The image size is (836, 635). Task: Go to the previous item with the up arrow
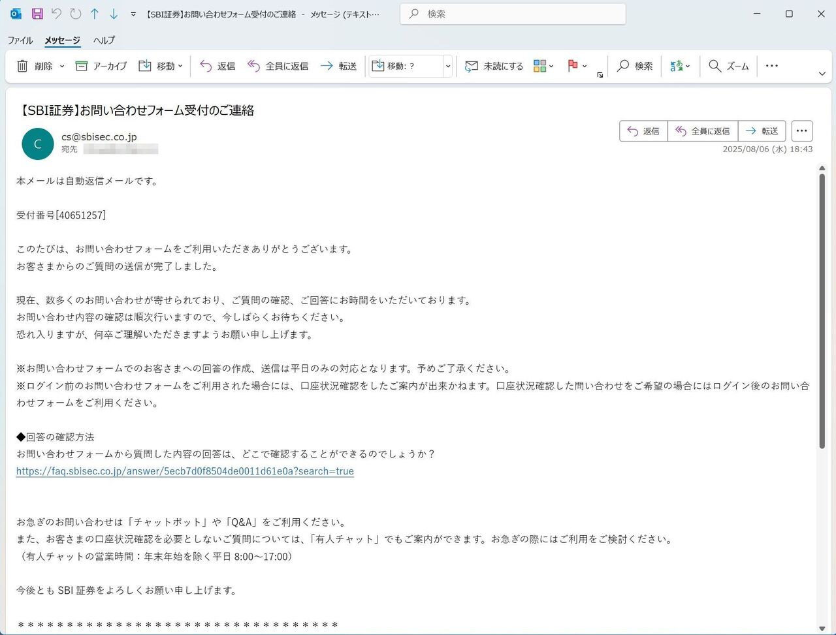tap(95, 14)
